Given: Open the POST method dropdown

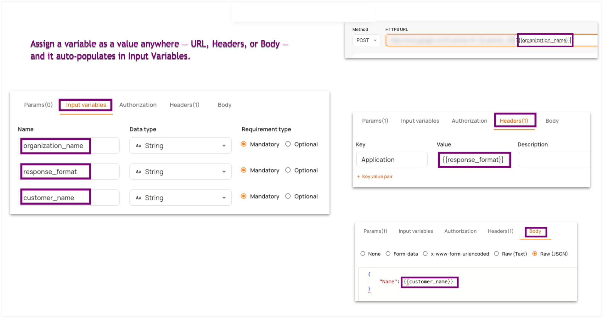Looking at the screenshot, I should point(367,40).
